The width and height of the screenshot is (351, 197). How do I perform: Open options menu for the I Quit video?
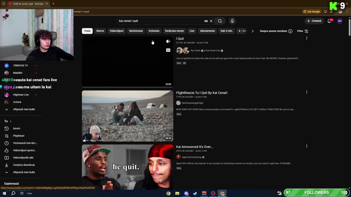[x=307, y=38]
